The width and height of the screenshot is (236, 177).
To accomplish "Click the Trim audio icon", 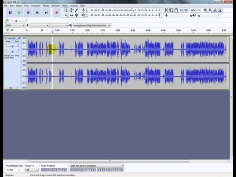I will coord(181,10).
